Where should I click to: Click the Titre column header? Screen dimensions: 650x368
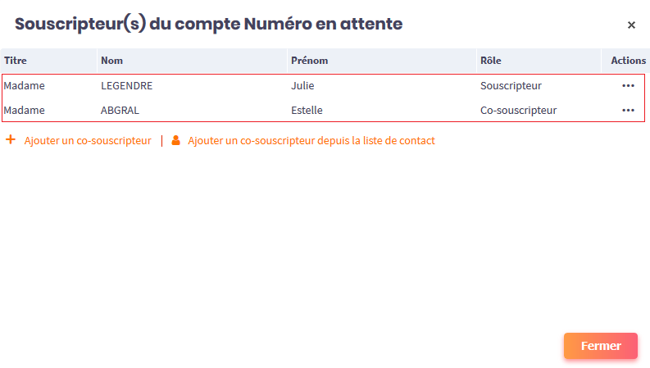coord(15,61)
